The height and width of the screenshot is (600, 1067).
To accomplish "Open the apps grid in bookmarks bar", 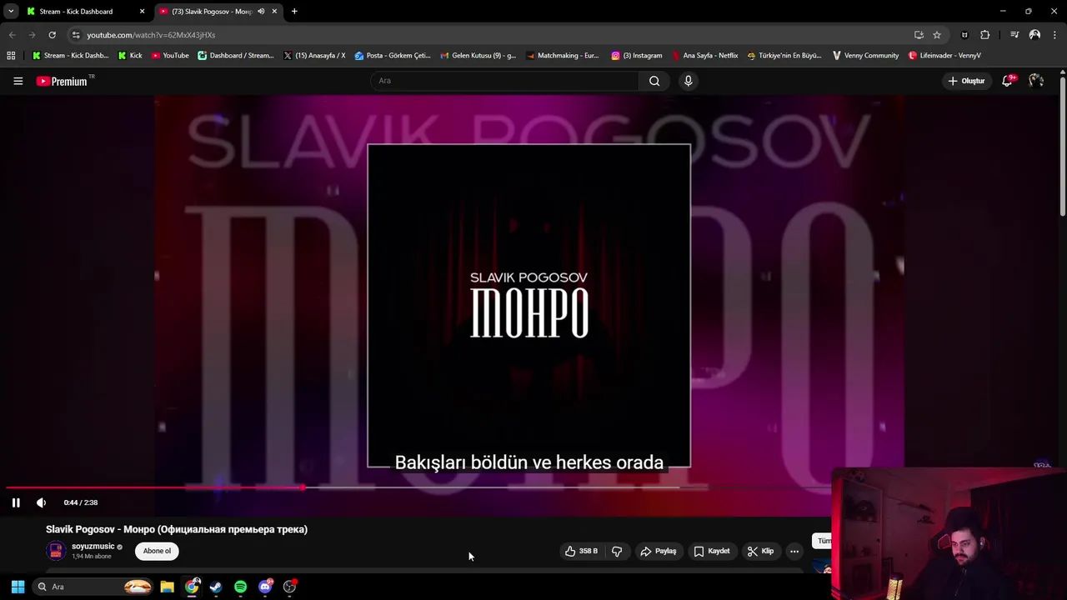I will [11, 56].
